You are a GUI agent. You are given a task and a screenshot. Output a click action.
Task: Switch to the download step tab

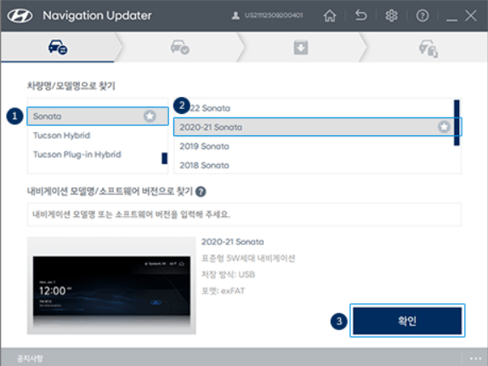301,48
